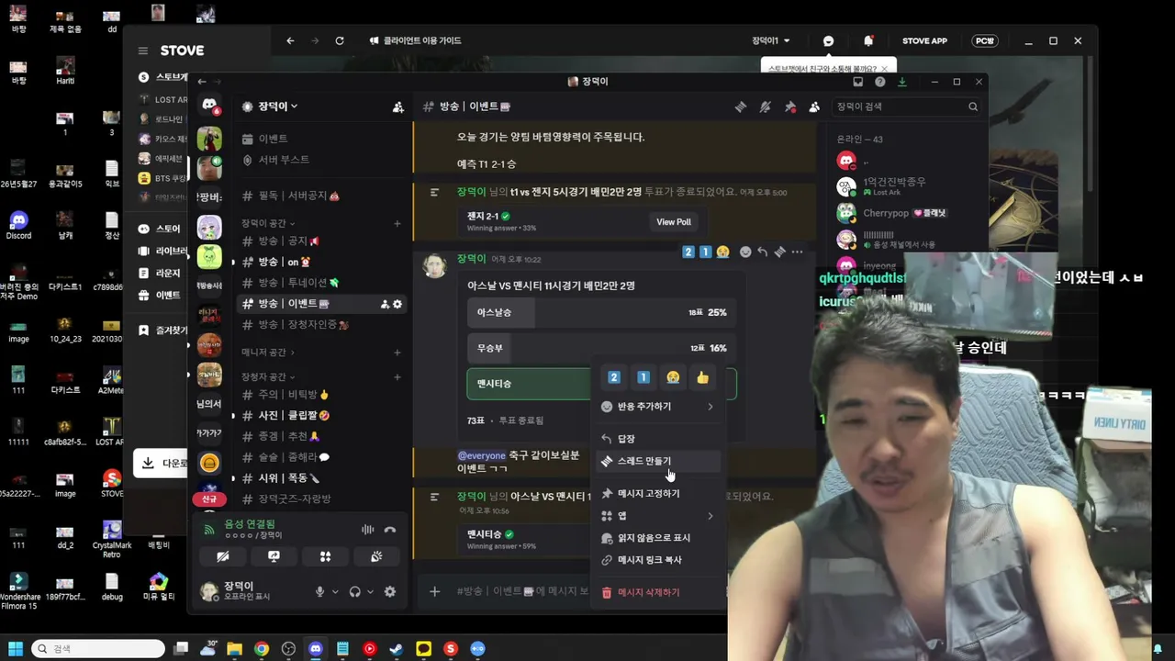1175x661 pixels.
Task: Click attach plus button beside message input
Action: pyautogui.click(x=435, y=591)
